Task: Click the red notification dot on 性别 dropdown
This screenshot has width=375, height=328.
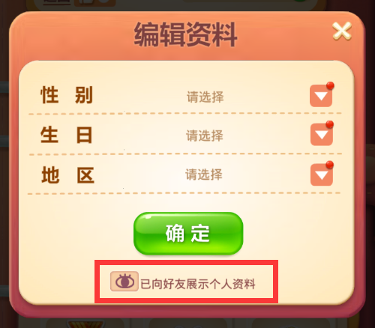Action: [x=330, y=85]
